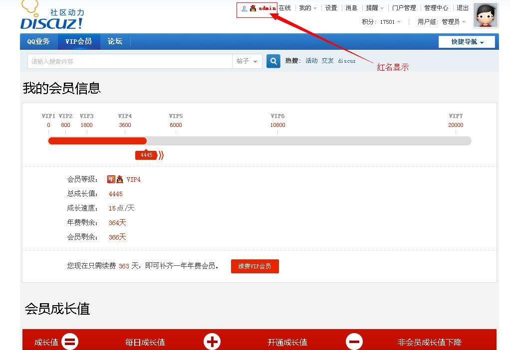Image resolution: width=510 pixels, height=350 pixels.
Task: Expand the 快捷导航 quick navigation menu
Action: [x=467, y=42]
